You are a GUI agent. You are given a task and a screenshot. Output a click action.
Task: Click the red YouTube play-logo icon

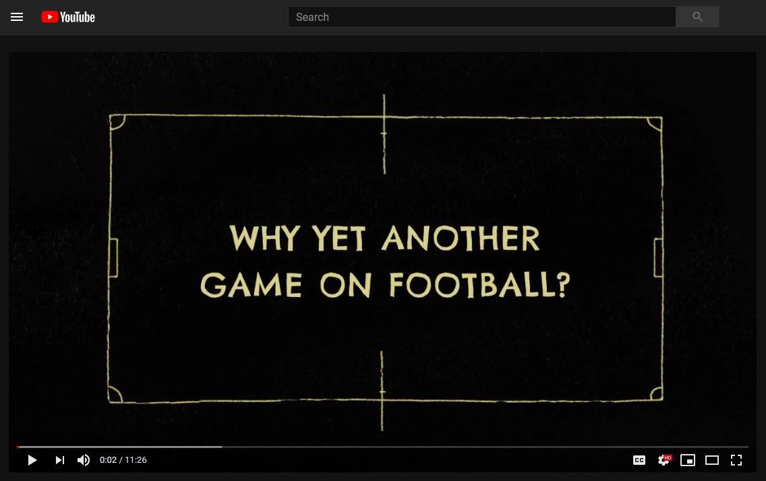[x=49, y=17]
